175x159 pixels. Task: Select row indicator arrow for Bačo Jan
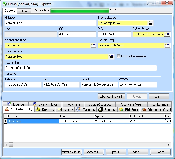(x=6, y=121)
